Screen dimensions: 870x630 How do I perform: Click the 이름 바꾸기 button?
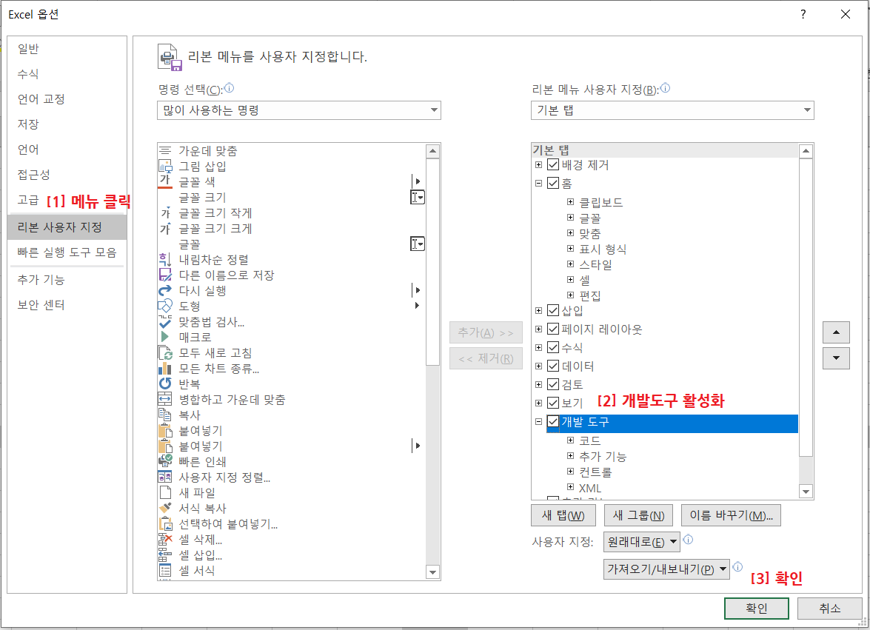pos(731,515)
